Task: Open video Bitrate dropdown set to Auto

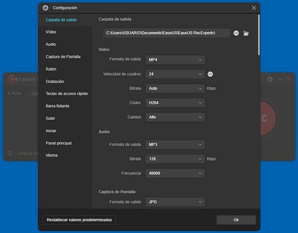Action: click(175, 89)
